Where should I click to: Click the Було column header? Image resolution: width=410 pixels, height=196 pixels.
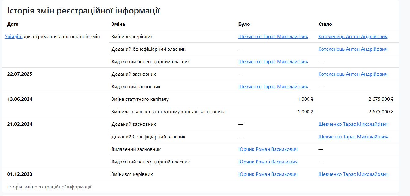pos(244,24)
